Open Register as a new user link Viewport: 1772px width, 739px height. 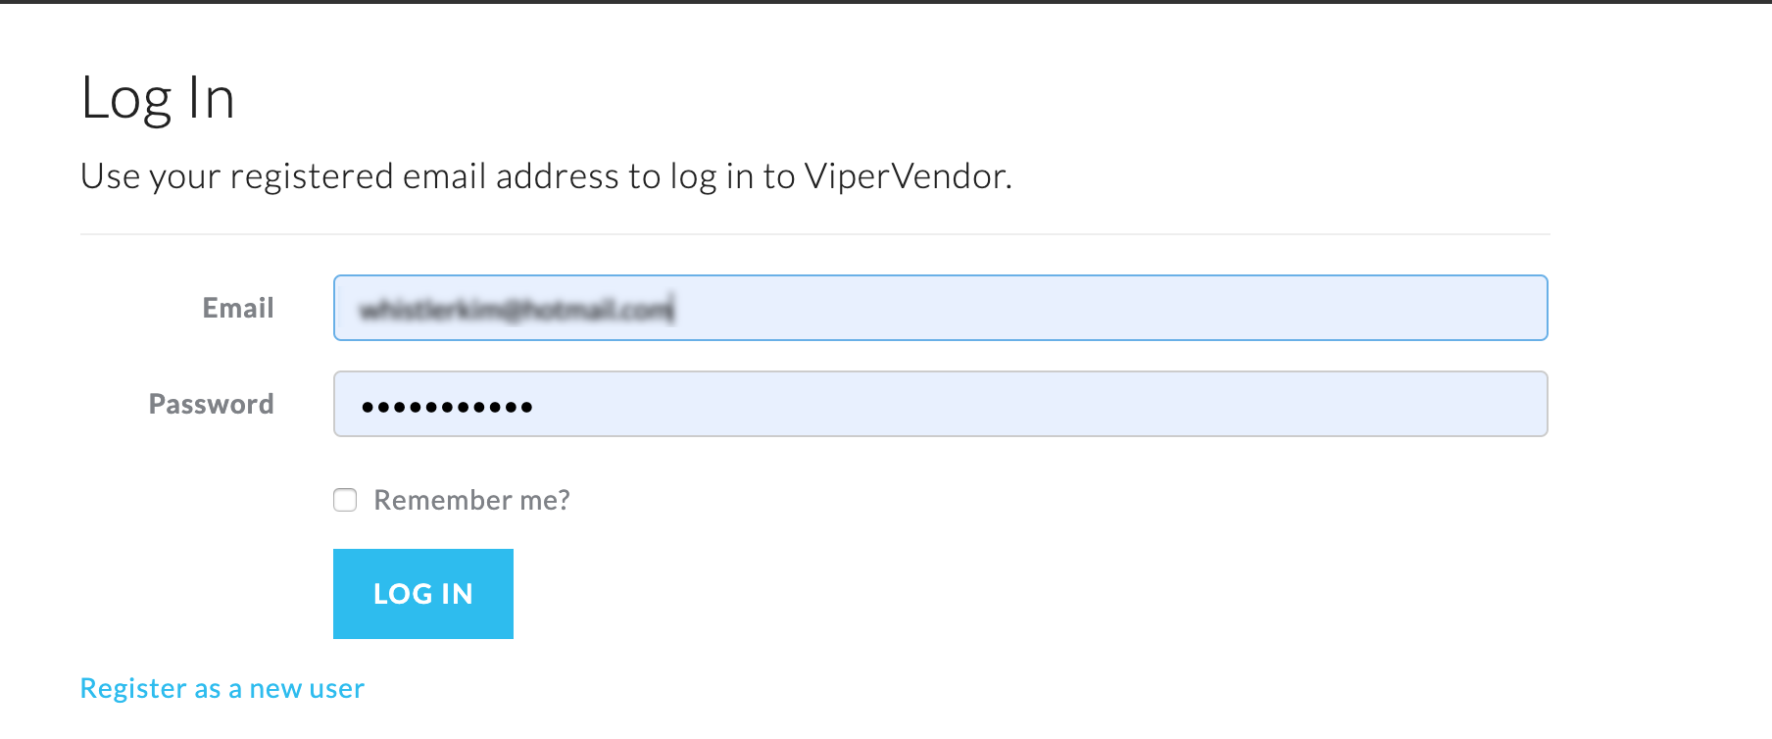222,688
